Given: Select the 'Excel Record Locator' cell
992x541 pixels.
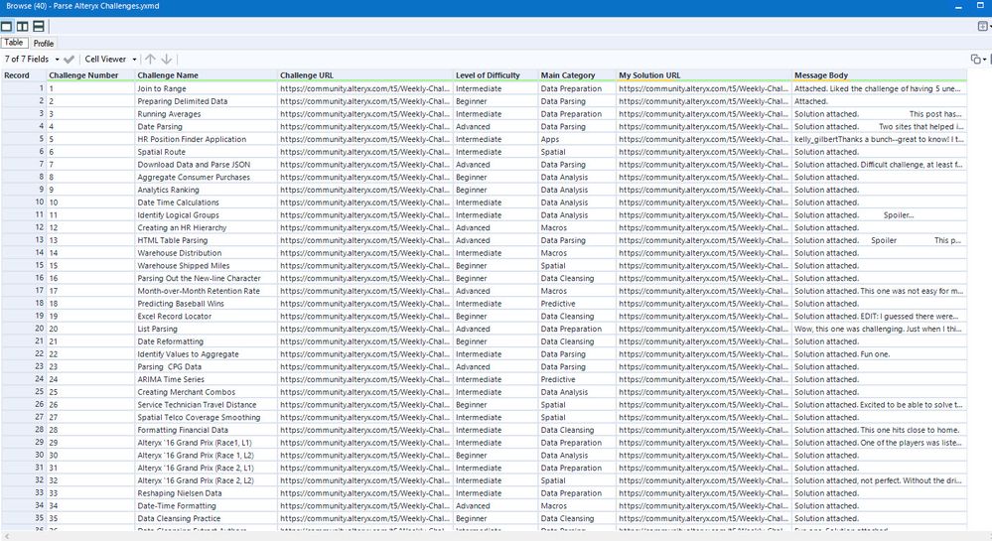Looking at the screenshot, I should click(207, 317).
